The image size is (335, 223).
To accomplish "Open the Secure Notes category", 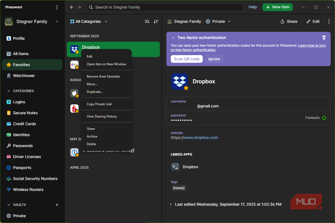I will click(x=32, y=113).
